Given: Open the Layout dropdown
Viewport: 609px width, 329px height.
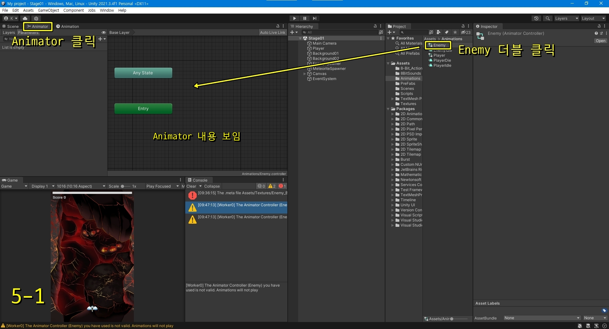Looking at the screenshot, I should (593, 18).
